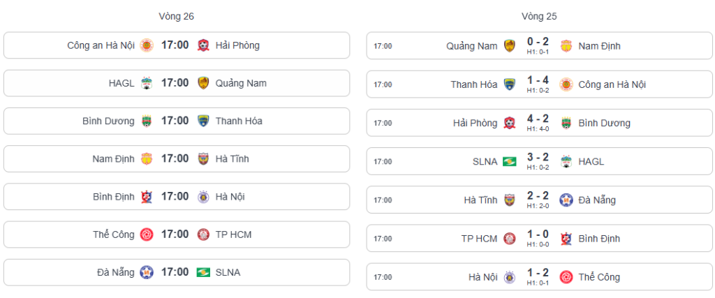Open the Quảng Nam 0 - 2 Nam Định score
This screenshot has width=715, height=298.
pos(538,43)
